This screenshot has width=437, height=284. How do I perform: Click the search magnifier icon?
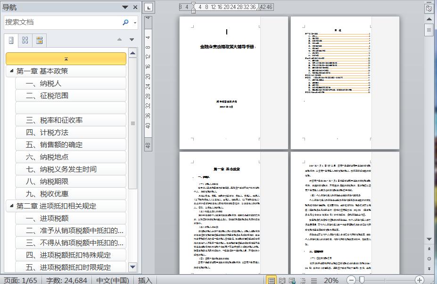126,22
